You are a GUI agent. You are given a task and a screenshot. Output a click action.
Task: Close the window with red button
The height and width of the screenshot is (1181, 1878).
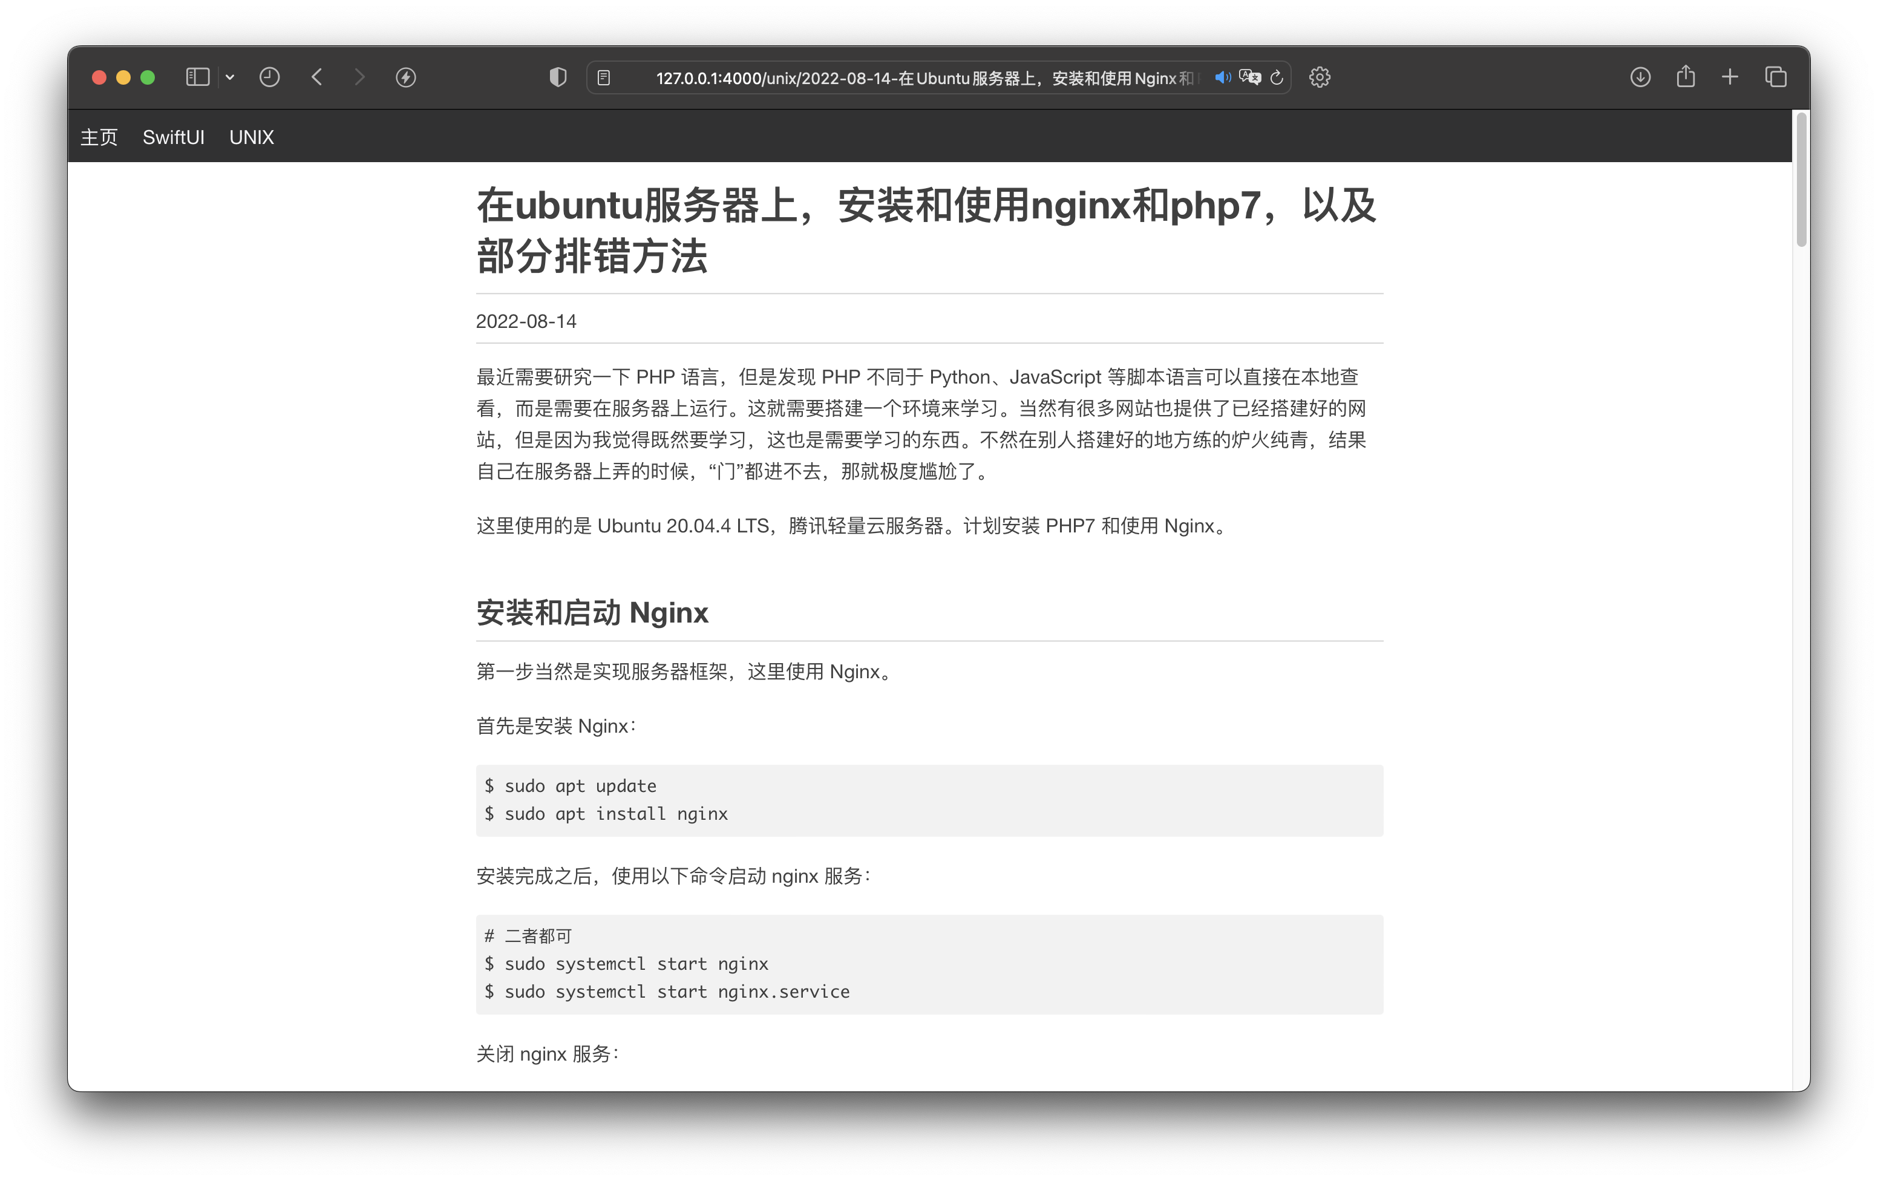tap(99, 77)
